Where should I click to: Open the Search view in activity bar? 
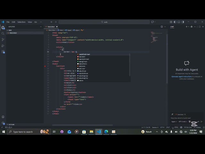(3, 33)
